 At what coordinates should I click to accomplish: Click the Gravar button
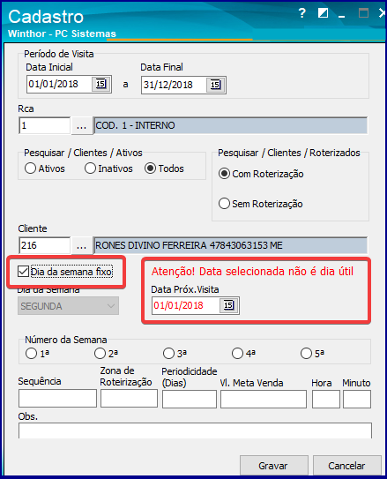[274, 466]
